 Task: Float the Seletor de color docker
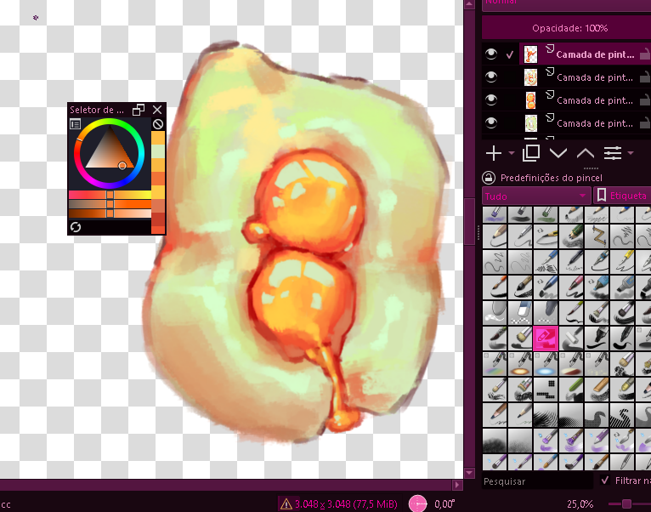pyautogui.click(x=139, y=110)
